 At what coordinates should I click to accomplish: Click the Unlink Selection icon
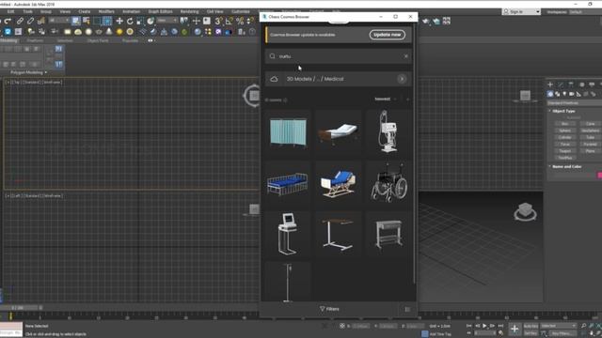(30, 21)
